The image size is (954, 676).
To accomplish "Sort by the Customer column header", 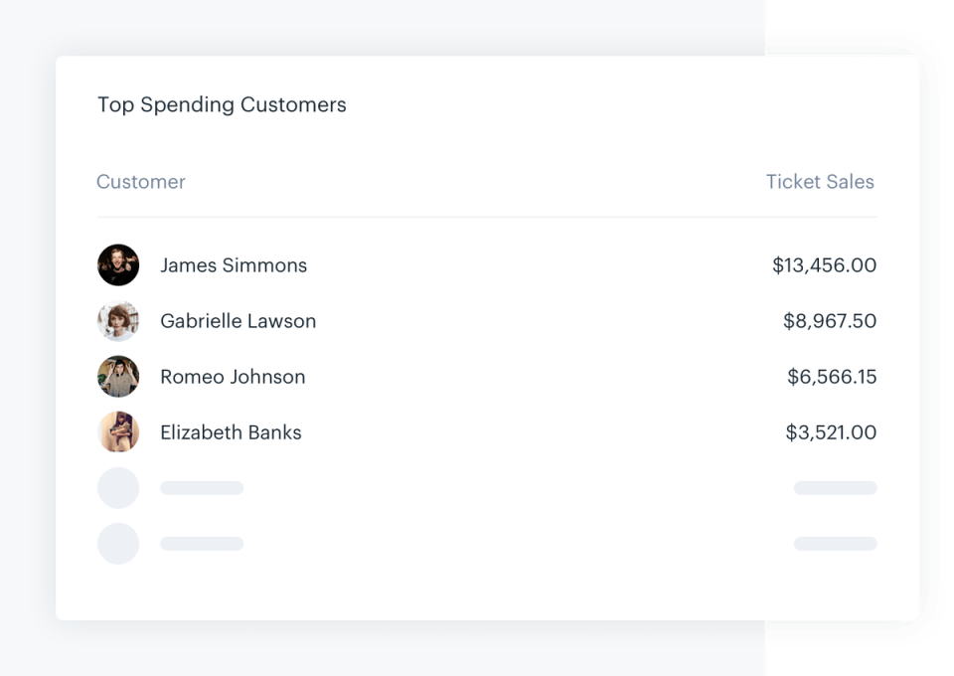I will pyautogui.click(x=141, y=182).
